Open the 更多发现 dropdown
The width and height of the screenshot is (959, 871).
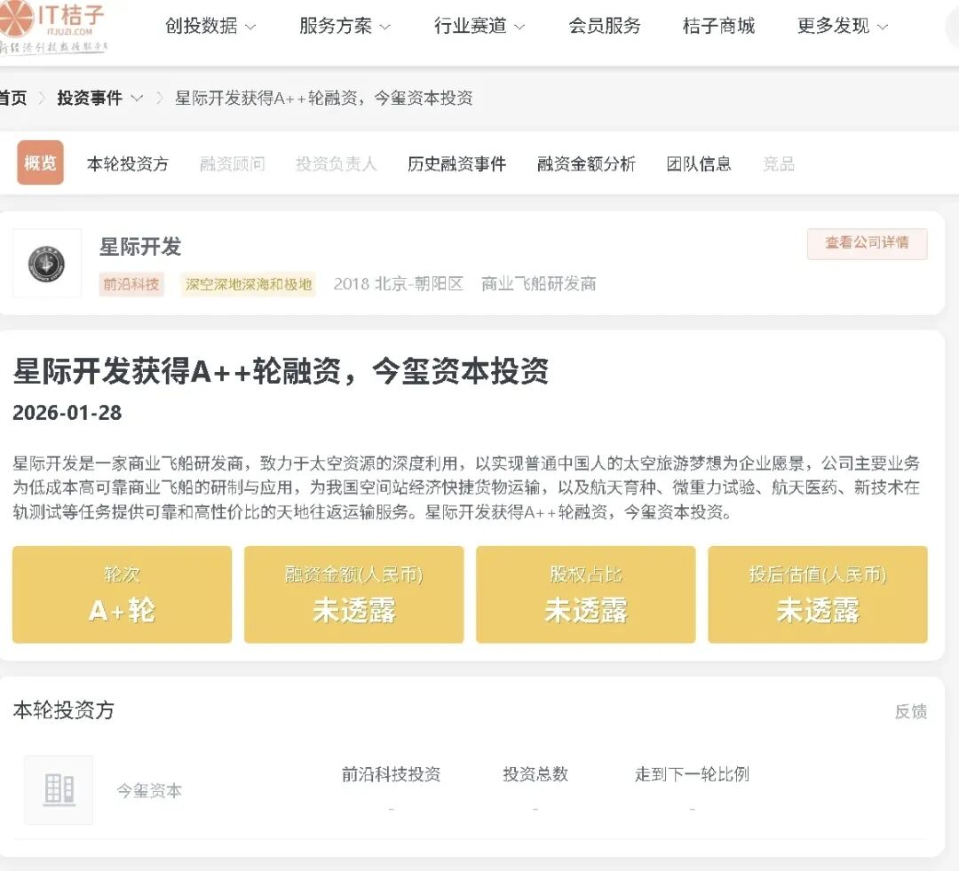tap(843, 27)
